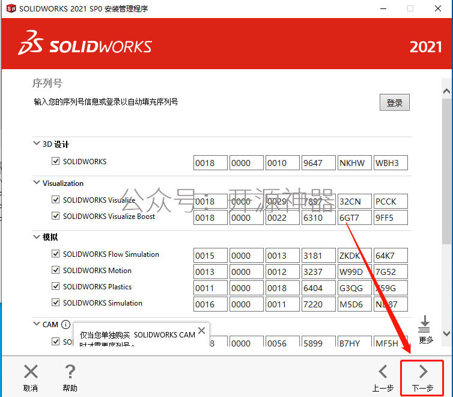The height and width of the screenshot is (397, 453).
Task: Open Help via question mark icon
Action: point(70,372)
